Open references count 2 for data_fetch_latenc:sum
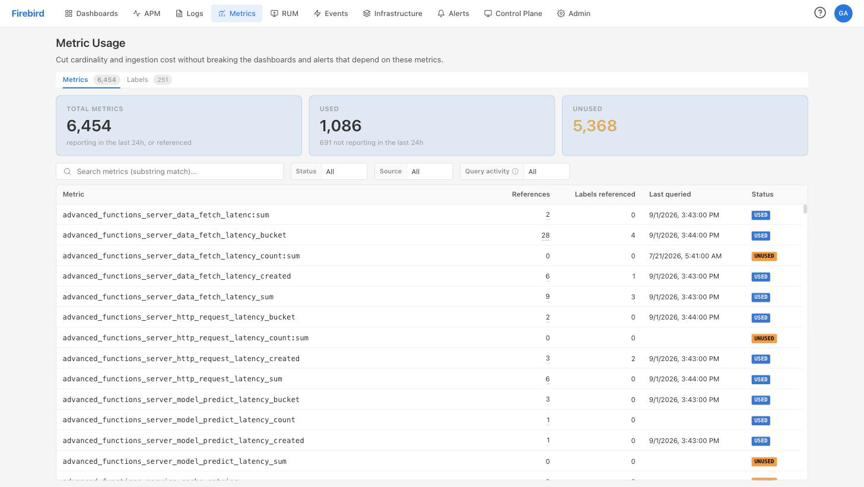Image resolution: width=864 pixels, height=487 pixels. [x=547, y=215]
